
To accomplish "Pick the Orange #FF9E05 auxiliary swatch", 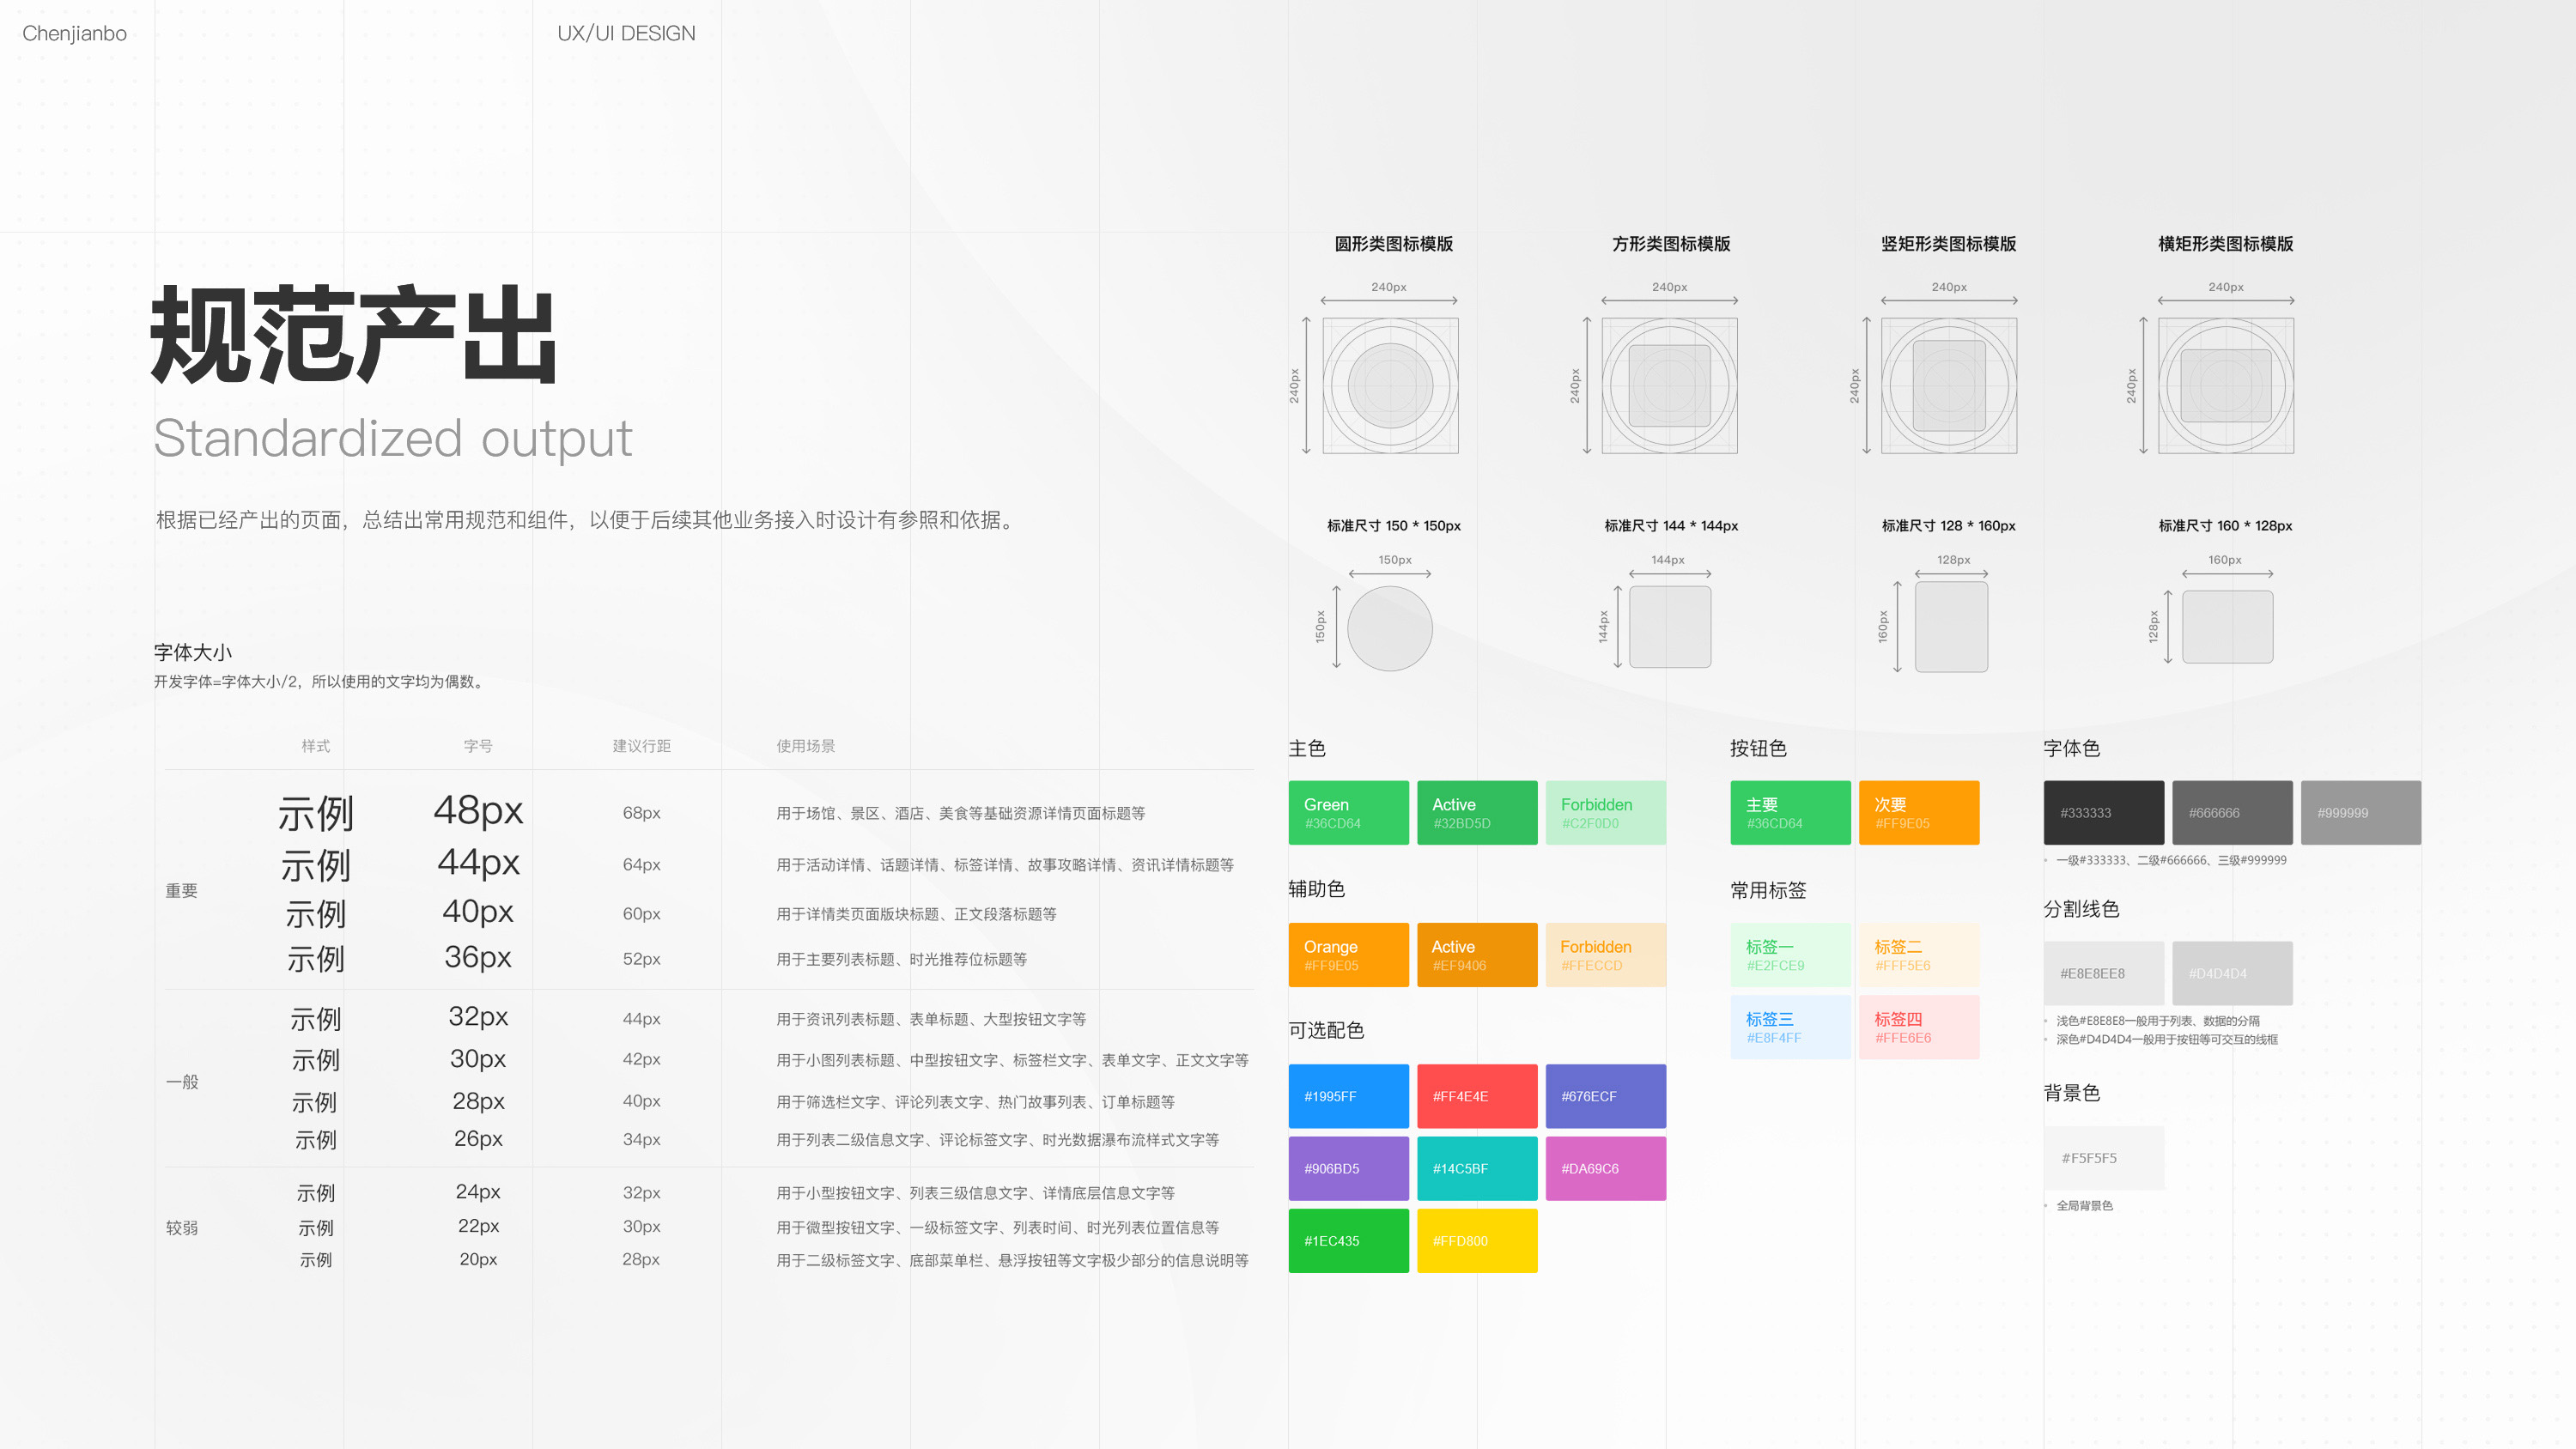I will pyautogui.click(x=1348, y=955).
